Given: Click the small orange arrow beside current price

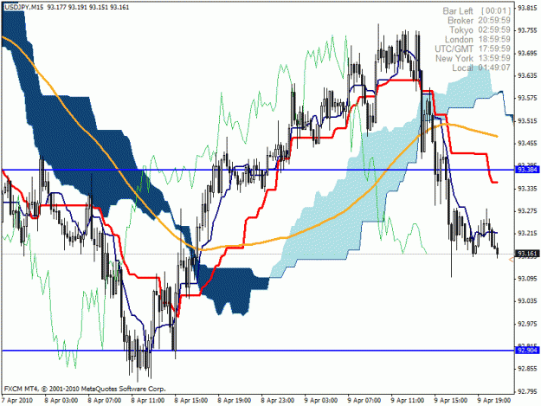Looking at the screenshot, I should coord(512,260).
